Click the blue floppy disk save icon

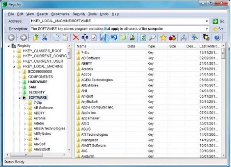103,38
